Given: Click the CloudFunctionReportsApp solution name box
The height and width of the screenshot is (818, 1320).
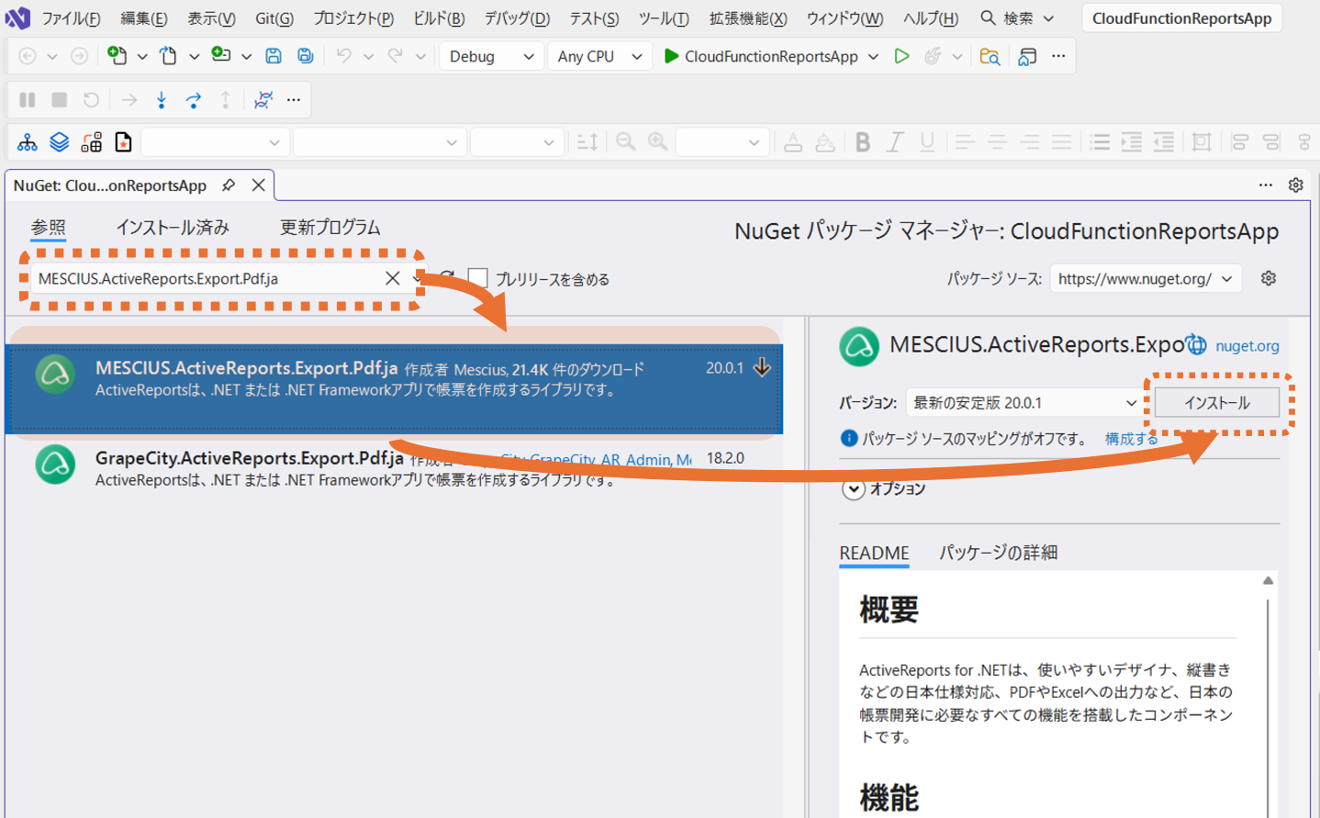Looking at the screenshot, I should tap(1181, 18).
